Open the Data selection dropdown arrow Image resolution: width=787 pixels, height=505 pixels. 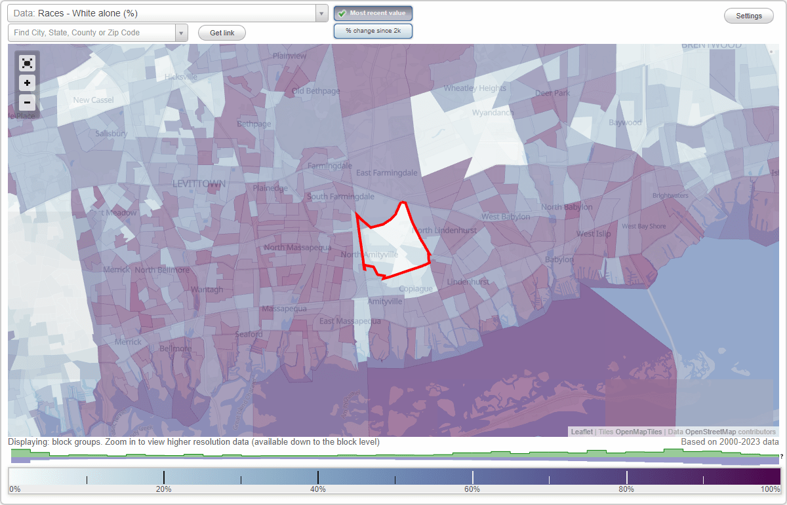320,12
